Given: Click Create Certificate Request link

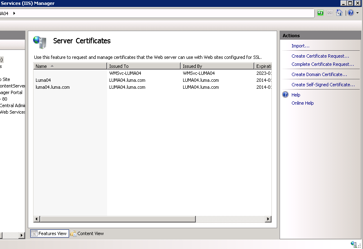Looking at the screenshot, I should tap(320, 56).
